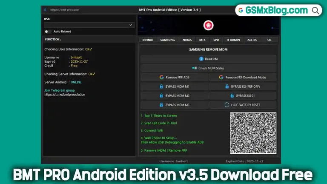Click the step '5. Remove MDM | Remove FRP'

coord(163,150)
